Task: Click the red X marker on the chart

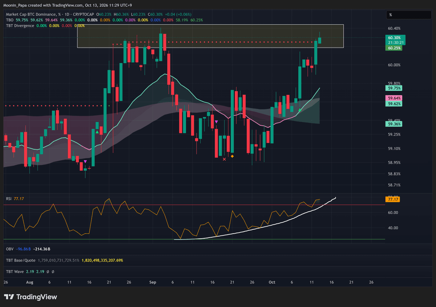Action: click(x=224, y=159)
